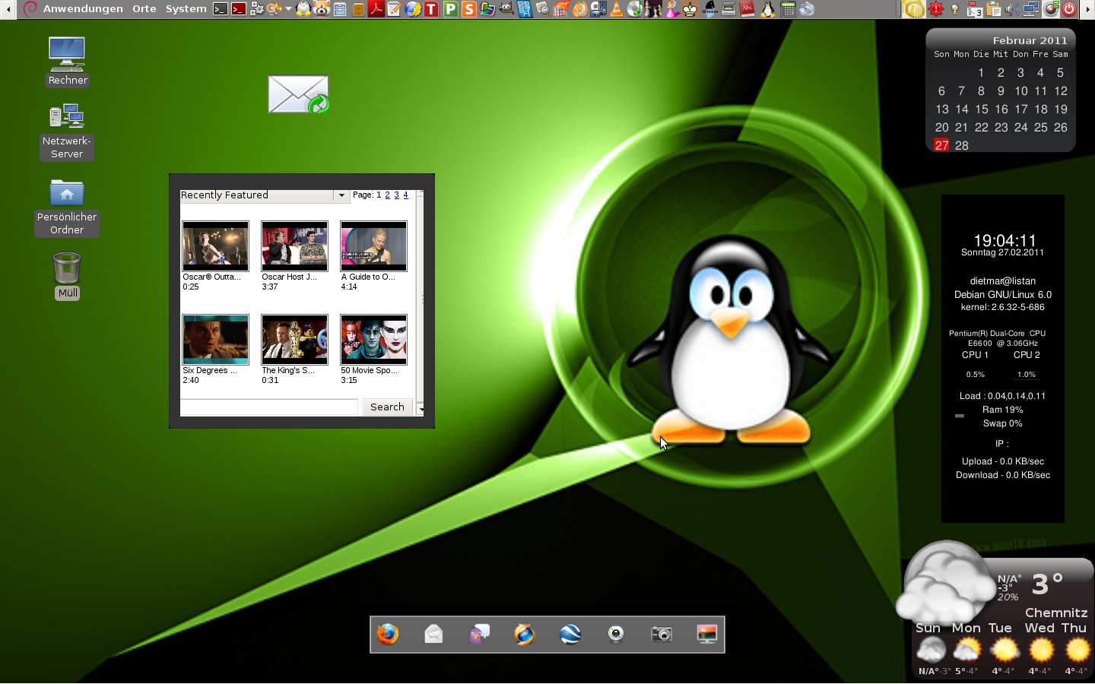Launch the red root terminal icon
The height and width of the screenshot is (684, 1095).
(239, 9)
